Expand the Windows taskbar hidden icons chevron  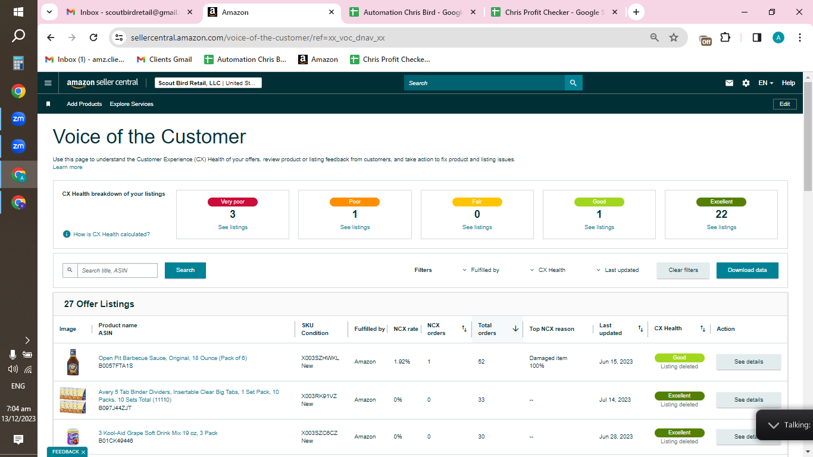[x=27, y=340]
